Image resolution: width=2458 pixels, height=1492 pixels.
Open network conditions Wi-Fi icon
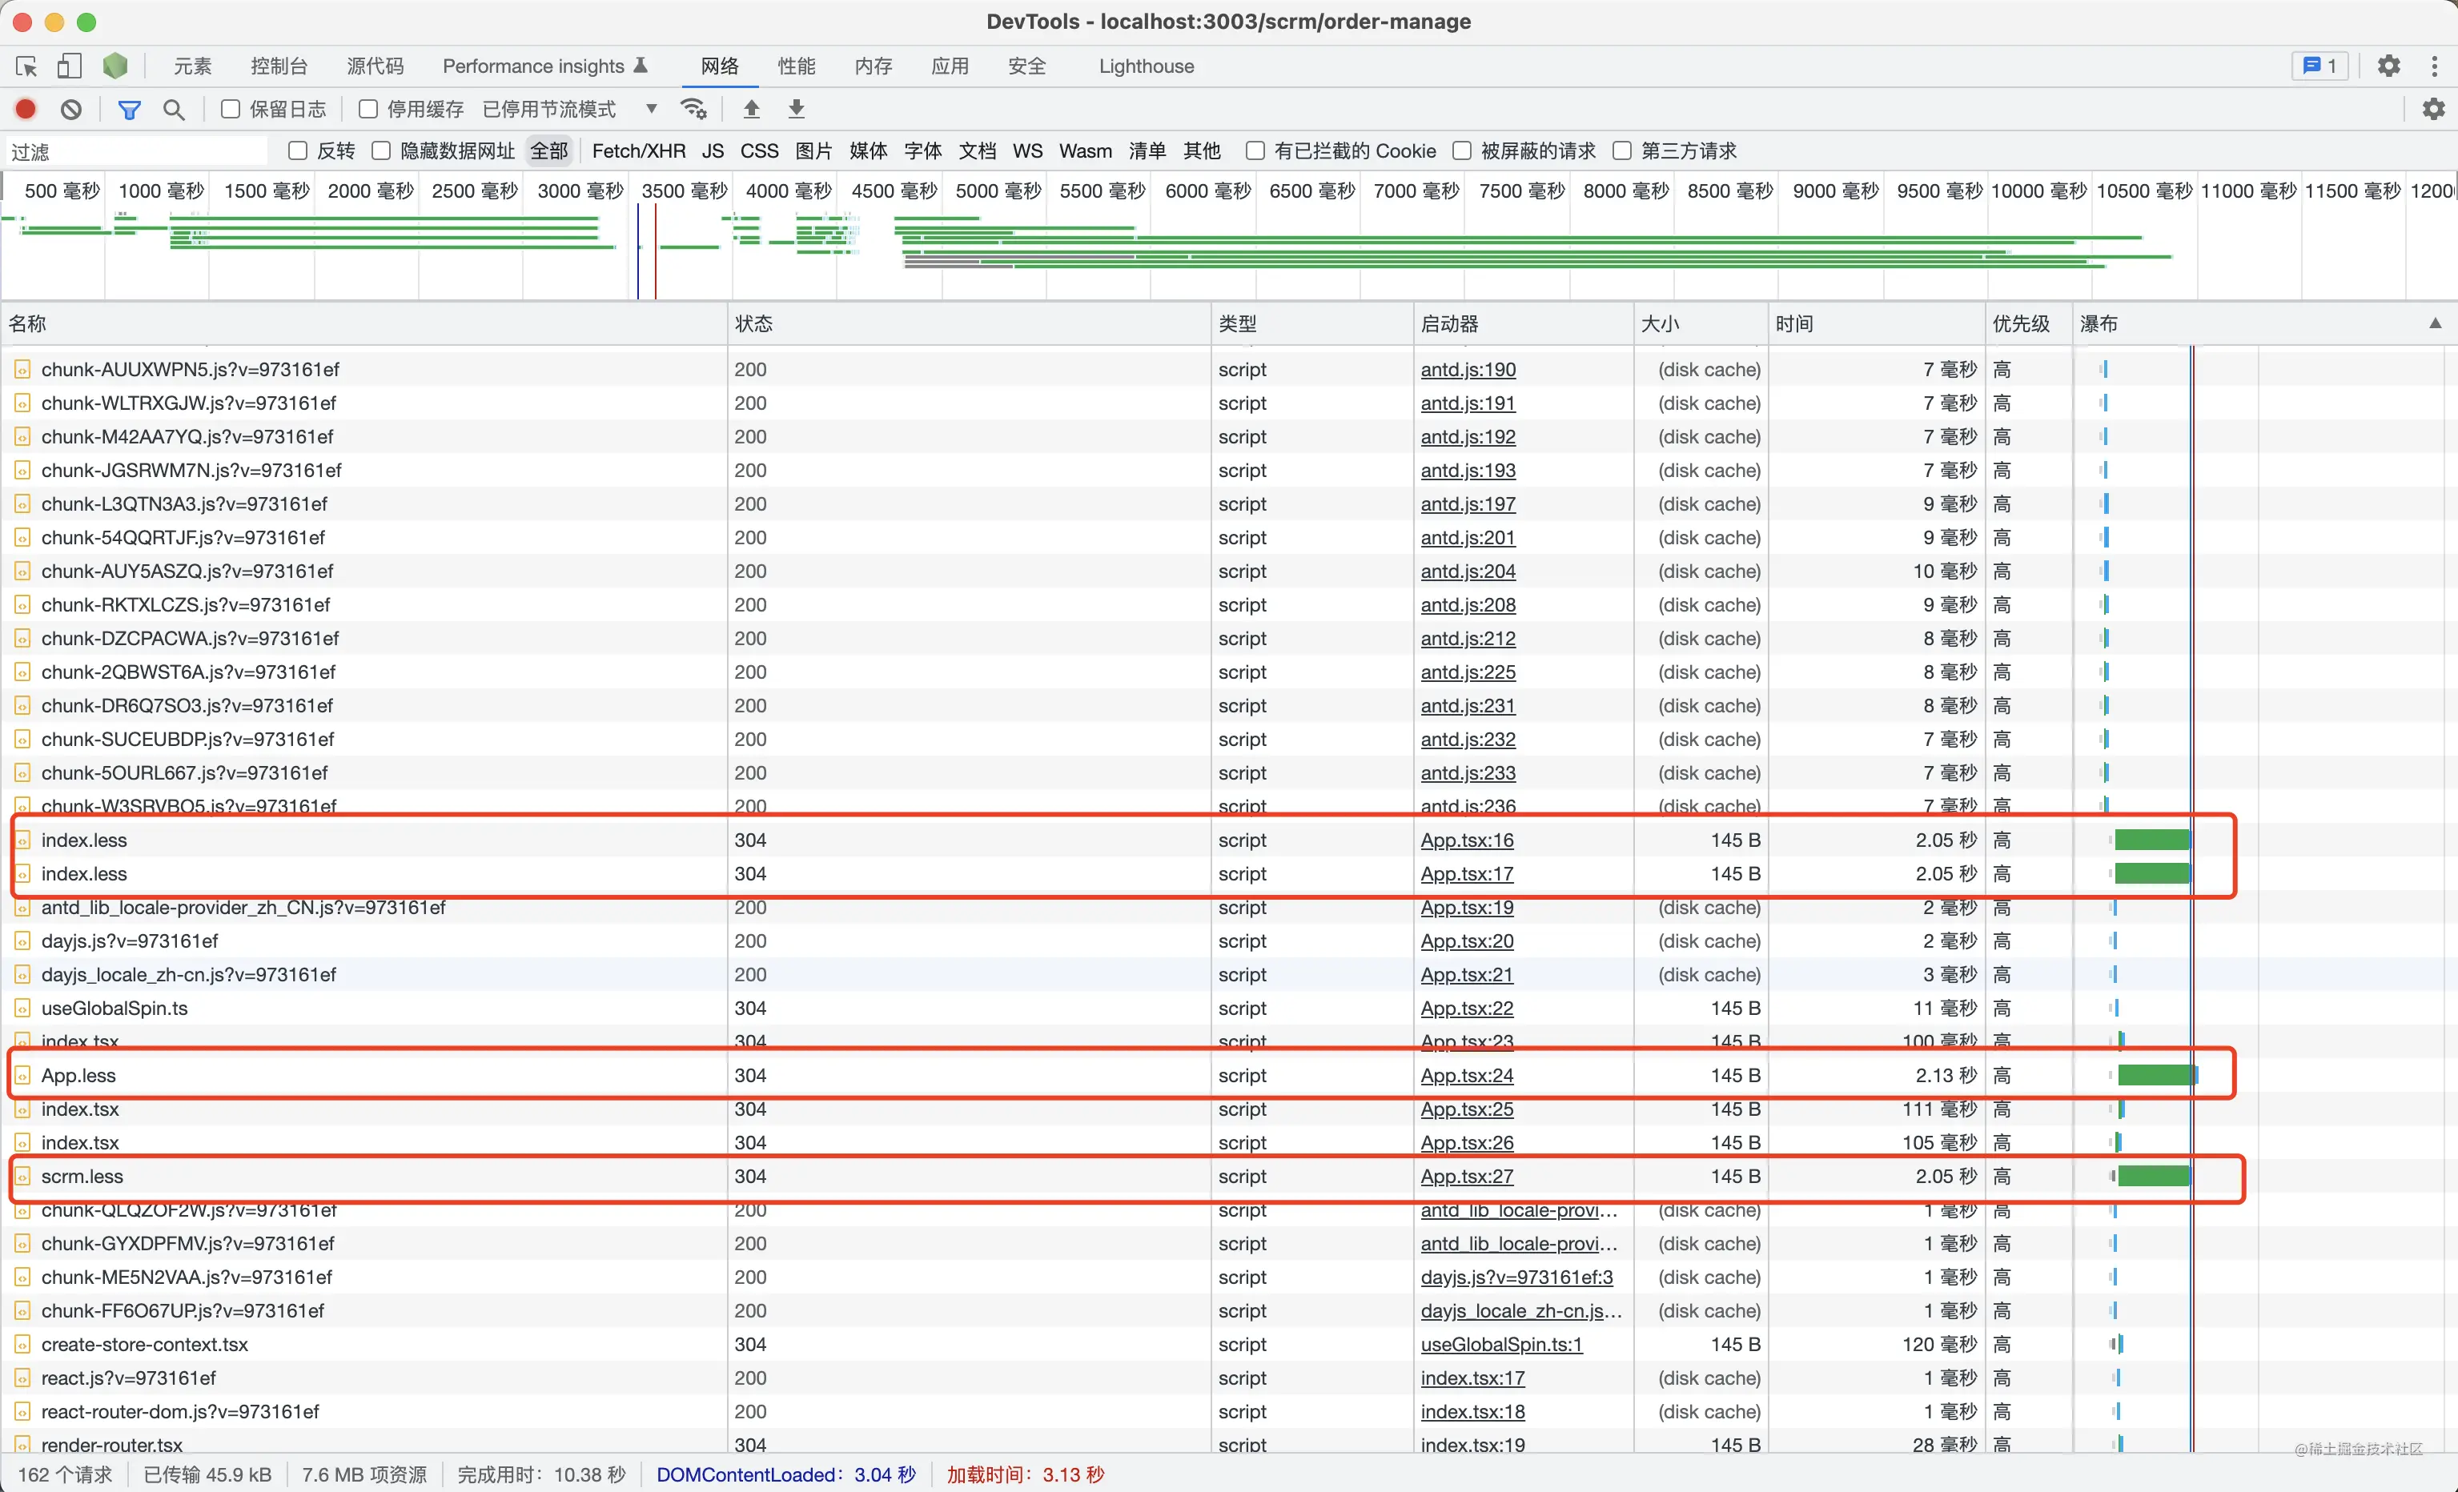tap(693, 109)
